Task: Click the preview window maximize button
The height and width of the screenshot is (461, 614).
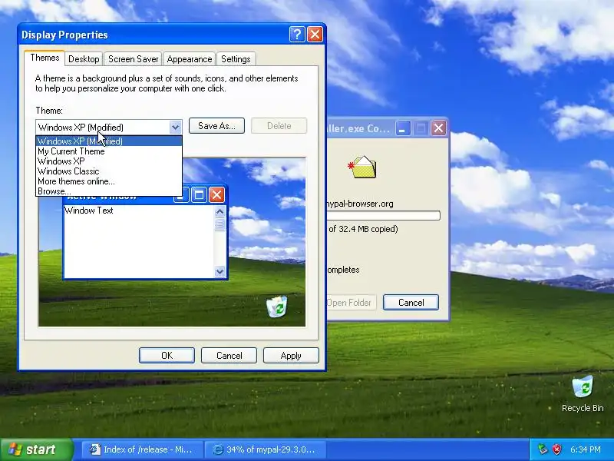Action: (199, 195)
